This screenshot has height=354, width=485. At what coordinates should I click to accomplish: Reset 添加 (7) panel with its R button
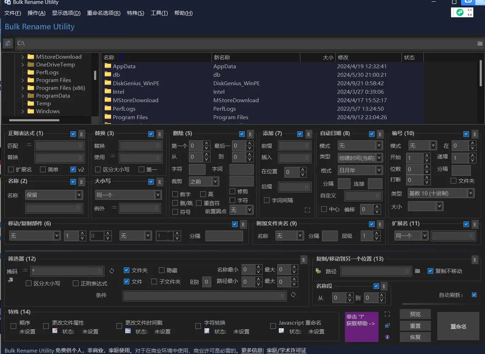308,134
